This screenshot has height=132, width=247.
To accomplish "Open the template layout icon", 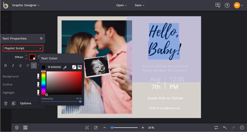I will pos(25,128).
